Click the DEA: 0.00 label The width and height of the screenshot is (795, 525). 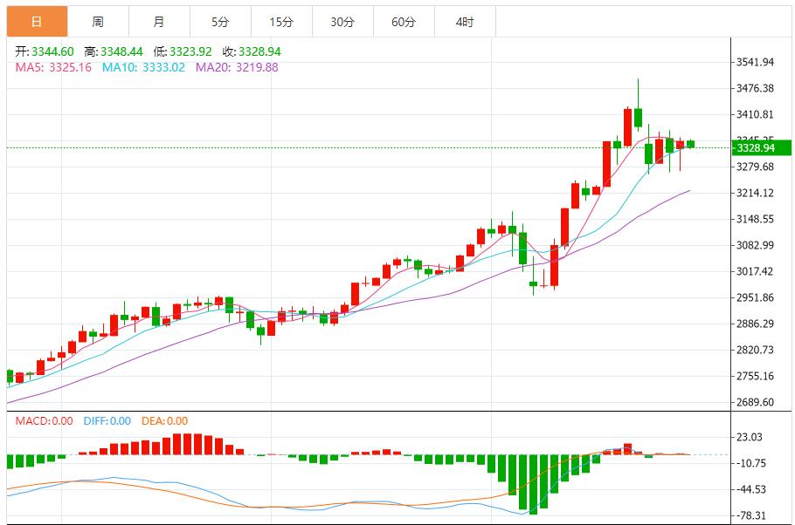coord(163,421)
